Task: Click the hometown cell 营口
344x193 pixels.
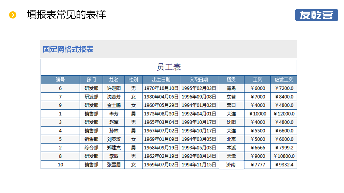Action: [x=231, y=105]
